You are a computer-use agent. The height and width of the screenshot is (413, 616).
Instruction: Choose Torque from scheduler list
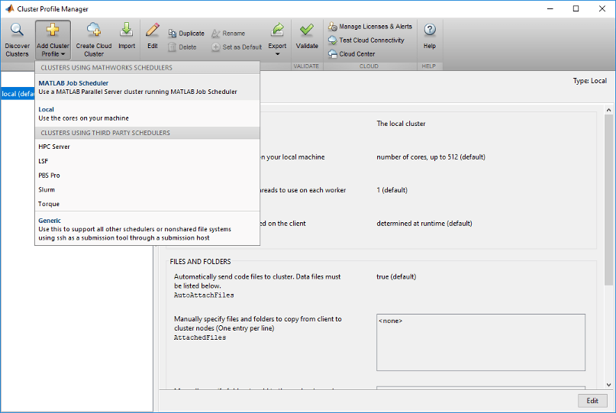point(147,204)
